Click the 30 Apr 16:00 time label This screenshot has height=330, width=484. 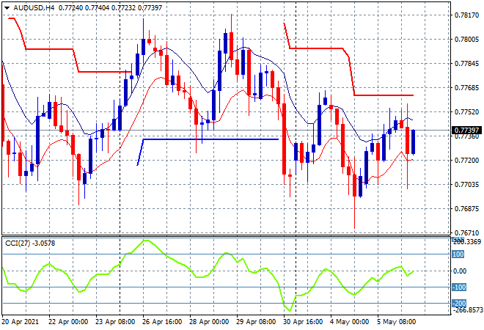(303, 322)
